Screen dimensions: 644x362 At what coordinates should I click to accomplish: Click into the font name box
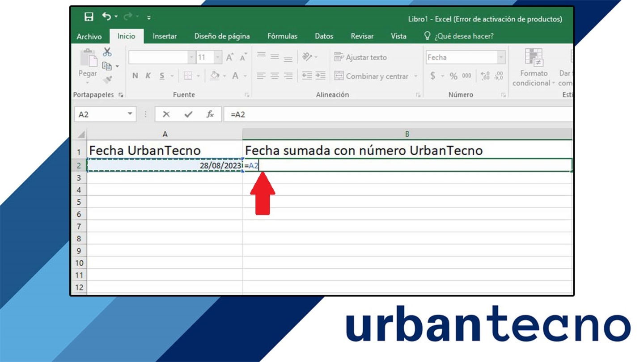(x=158, y=57)
